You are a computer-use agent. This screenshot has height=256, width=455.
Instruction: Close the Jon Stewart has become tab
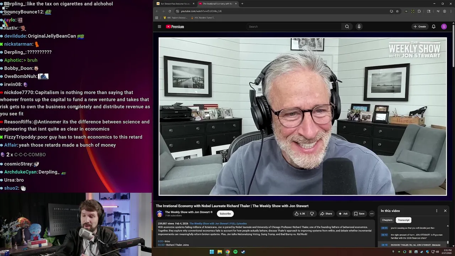click(x=193, y=4)
